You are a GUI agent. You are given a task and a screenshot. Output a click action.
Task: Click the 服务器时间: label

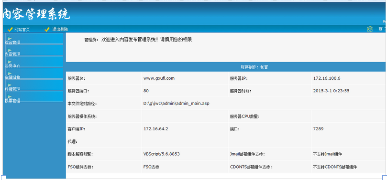point(241,91)
